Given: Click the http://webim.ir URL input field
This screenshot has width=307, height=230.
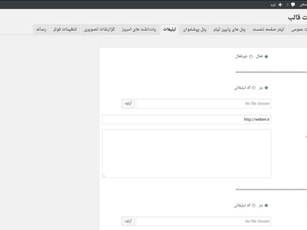Looking at the screenshot, I should tap(186, 119).
